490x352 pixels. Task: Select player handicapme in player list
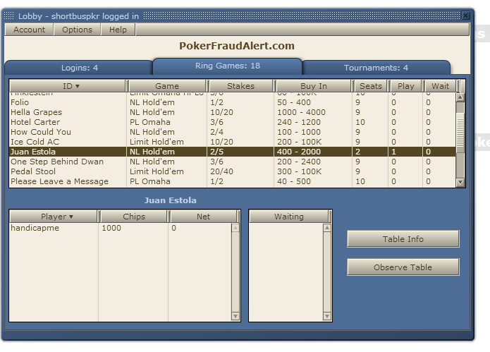(x=35, y=229)
